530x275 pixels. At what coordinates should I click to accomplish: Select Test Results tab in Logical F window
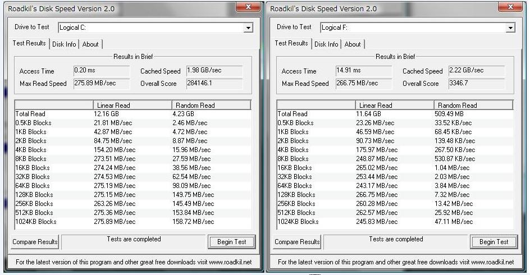291,43
